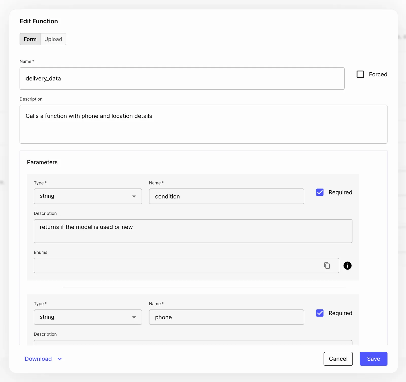
Task: Switch to the Form tab
Action: click(x=30, y=39)
